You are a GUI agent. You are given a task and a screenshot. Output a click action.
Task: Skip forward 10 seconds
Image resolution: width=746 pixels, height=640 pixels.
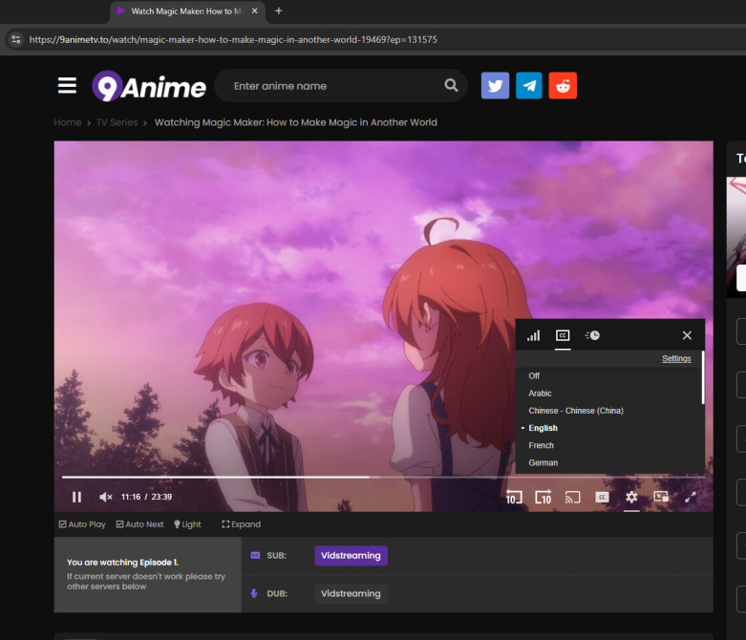(x=544, y=497)
